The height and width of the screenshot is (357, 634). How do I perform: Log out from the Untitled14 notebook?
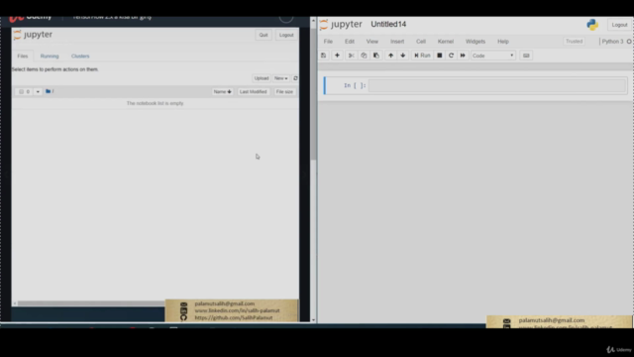(x=619, y=25)
